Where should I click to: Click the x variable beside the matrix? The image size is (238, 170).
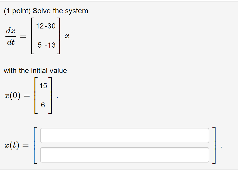pyautogui.click(x=67, y=36)
